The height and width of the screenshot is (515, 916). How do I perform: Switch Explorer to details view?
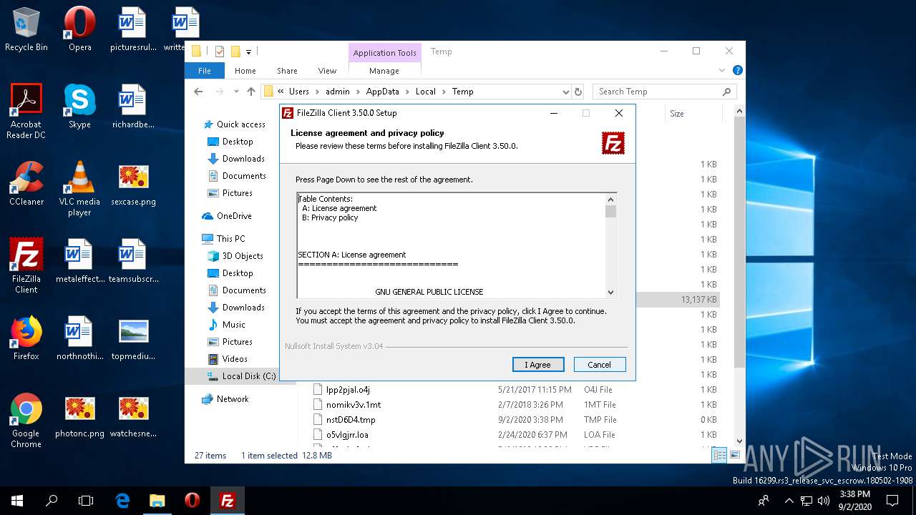[719, 455]
